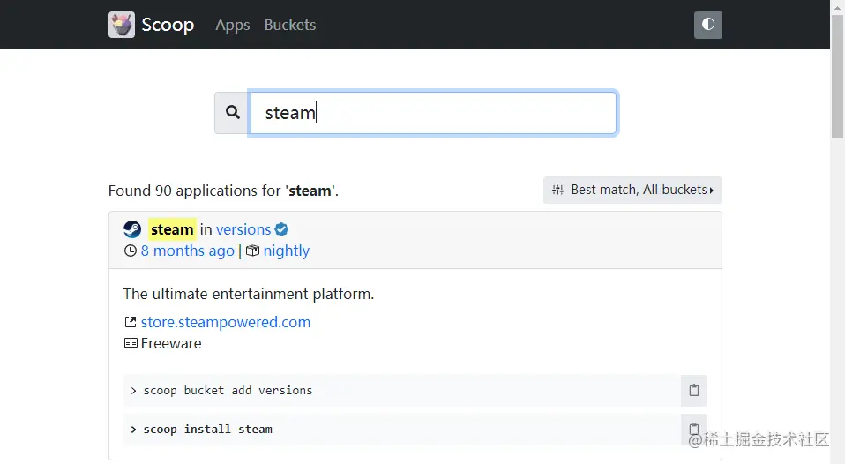The height and width of the screenshot is (464, 845).
Task: Select the scoop bucket add versions text
Action: point(228,391)
